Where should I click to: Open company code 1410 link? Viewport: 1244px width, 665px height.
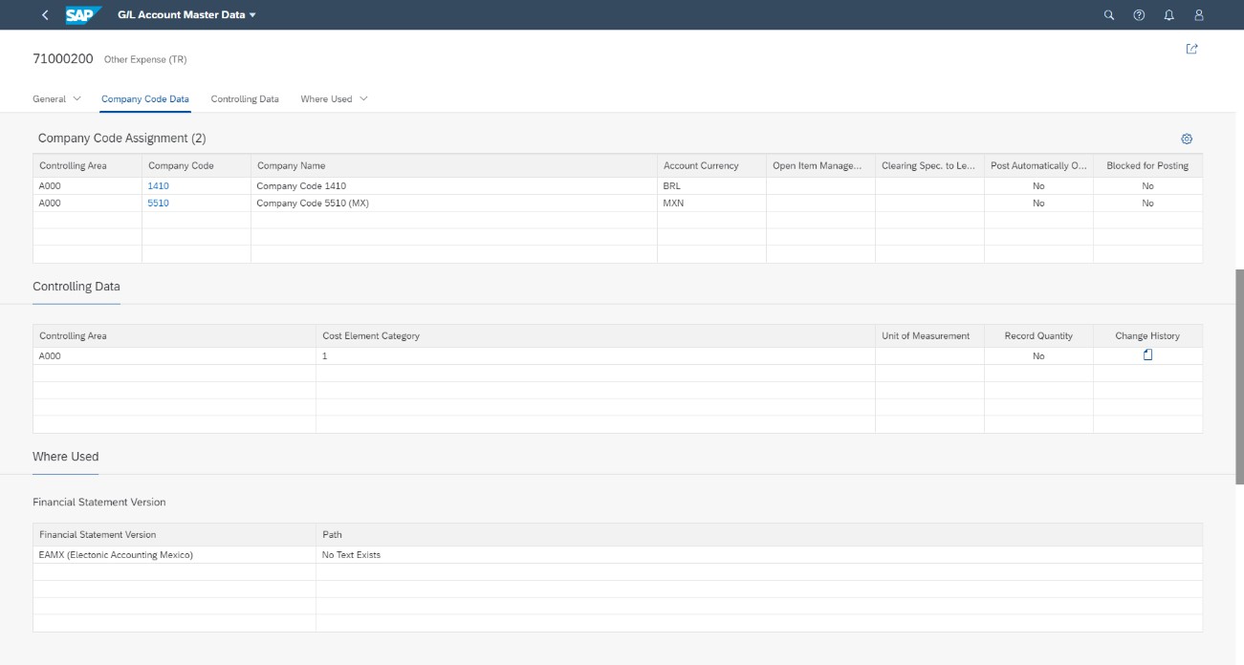click(158, 186)
